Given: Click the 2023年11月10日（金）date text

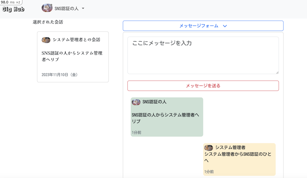Looking at the screenshot, I should click(x=60, y=75).
